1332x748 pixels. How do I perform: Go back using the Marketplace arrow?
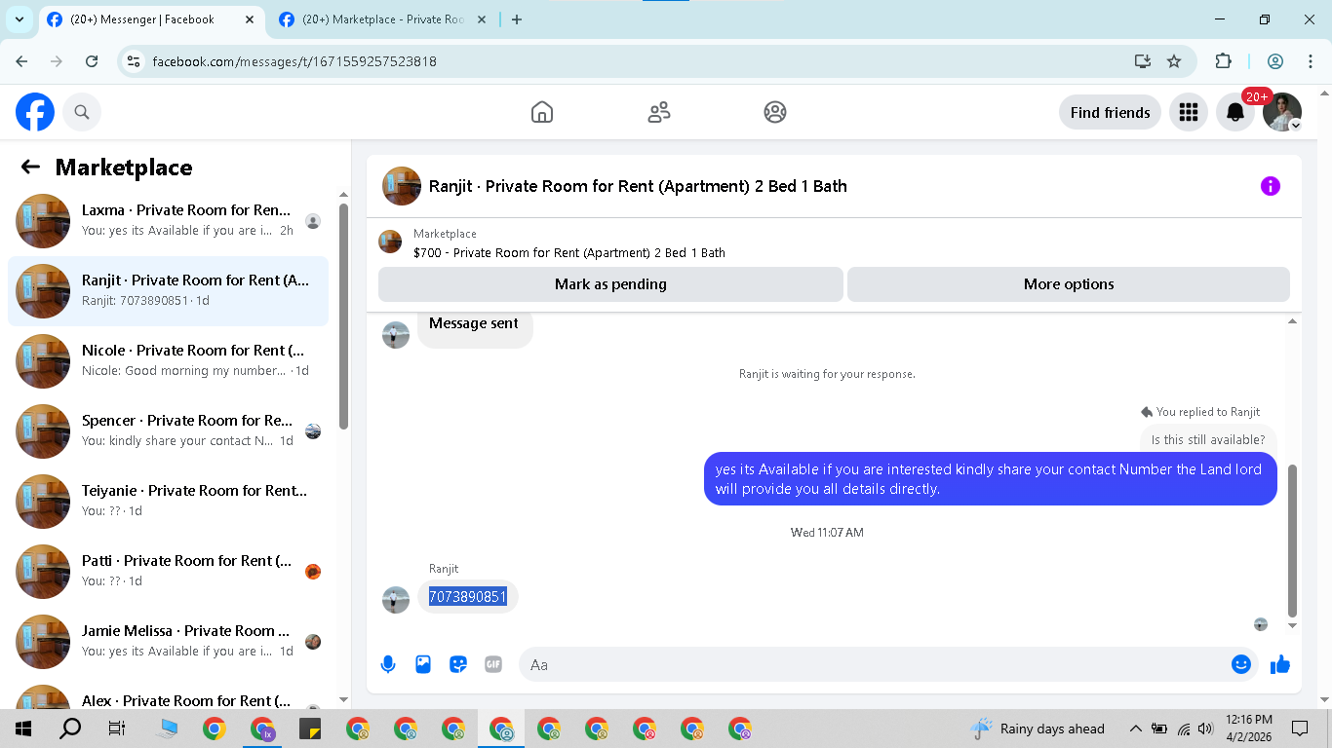click(x=30, y=167)
